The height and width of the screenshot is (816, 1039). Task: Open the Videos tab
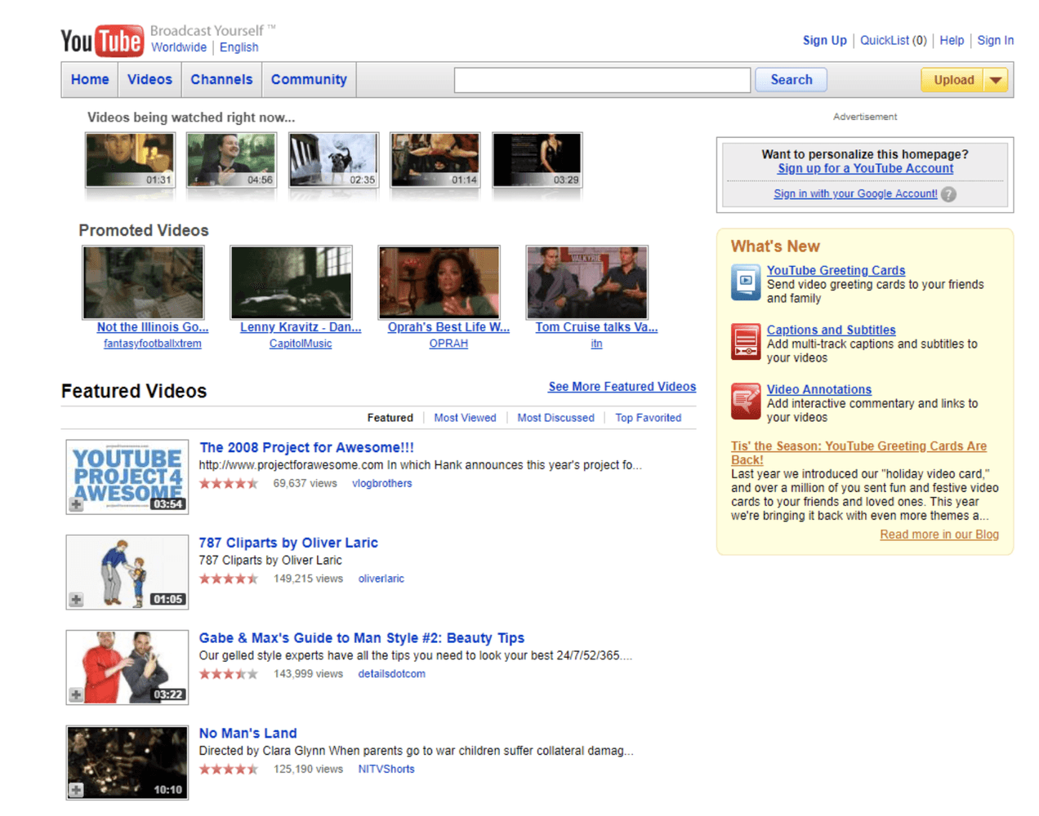(x=150, y=80)
